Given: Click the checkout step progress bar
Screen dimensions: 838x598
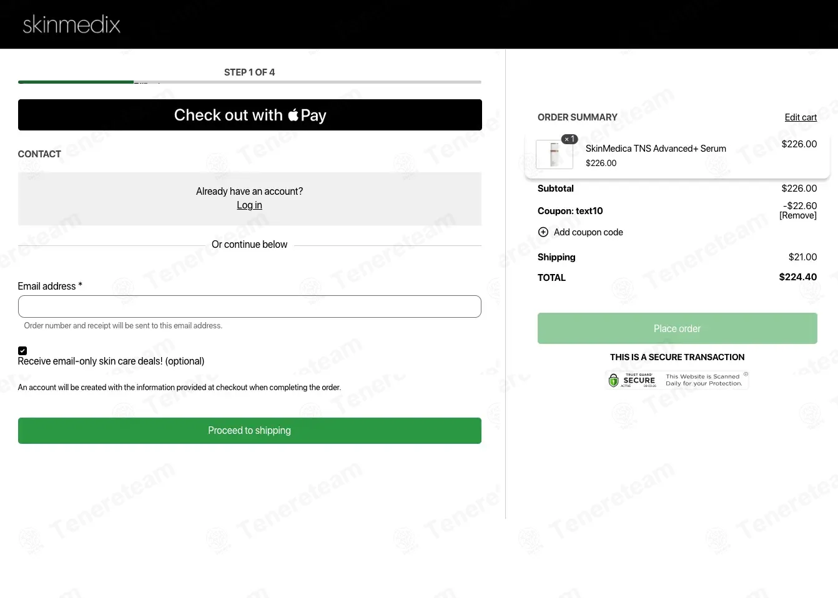Looking at the screenshot, I should tap(250, 82).
